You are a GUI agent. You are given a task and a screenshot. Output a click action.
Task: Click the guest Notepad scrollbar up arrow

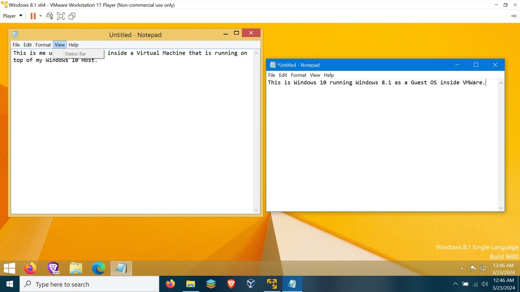pyautogui.click(x=256, y=53)
